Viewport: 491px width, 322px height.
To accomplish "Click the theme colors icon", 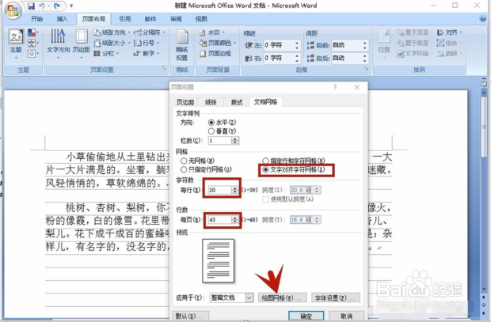I will [x=32, y=32].
